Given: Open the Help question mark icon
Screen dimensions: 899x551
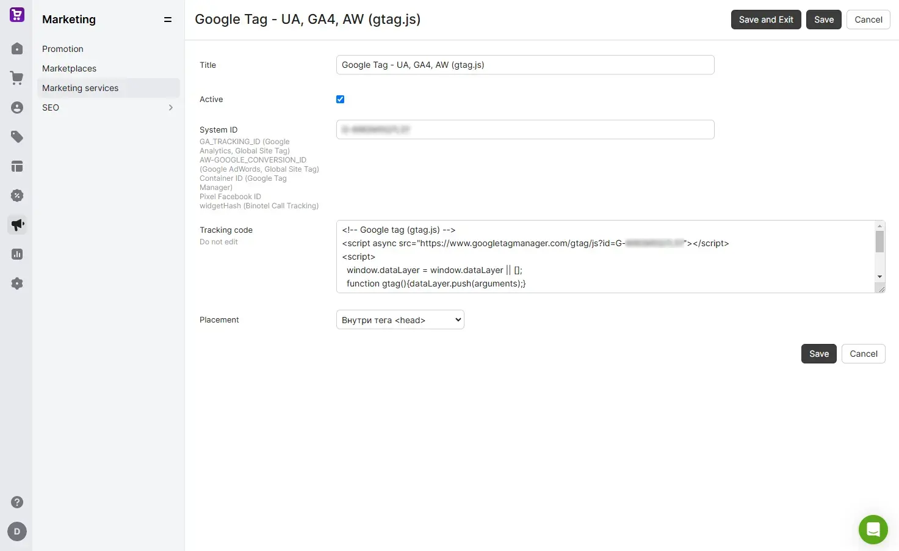Looking at the screenshot, I should pos(17,502).
